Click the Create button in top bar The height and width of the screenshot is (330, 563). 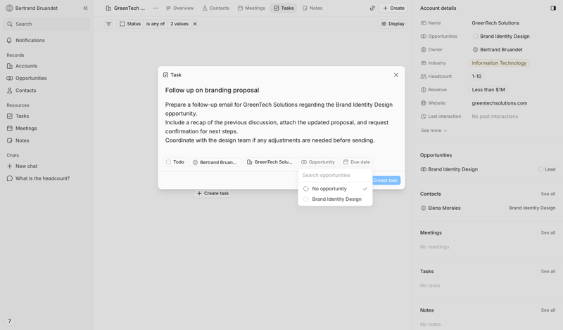tap(393, 8)
